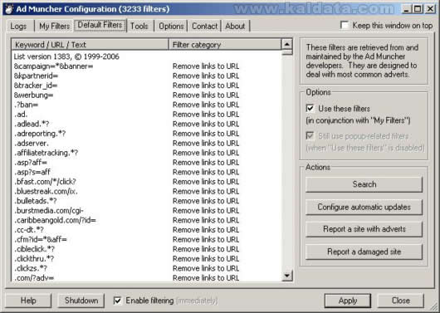Close window with title bar X
This screenshot has height=313, width=440.
429,9
